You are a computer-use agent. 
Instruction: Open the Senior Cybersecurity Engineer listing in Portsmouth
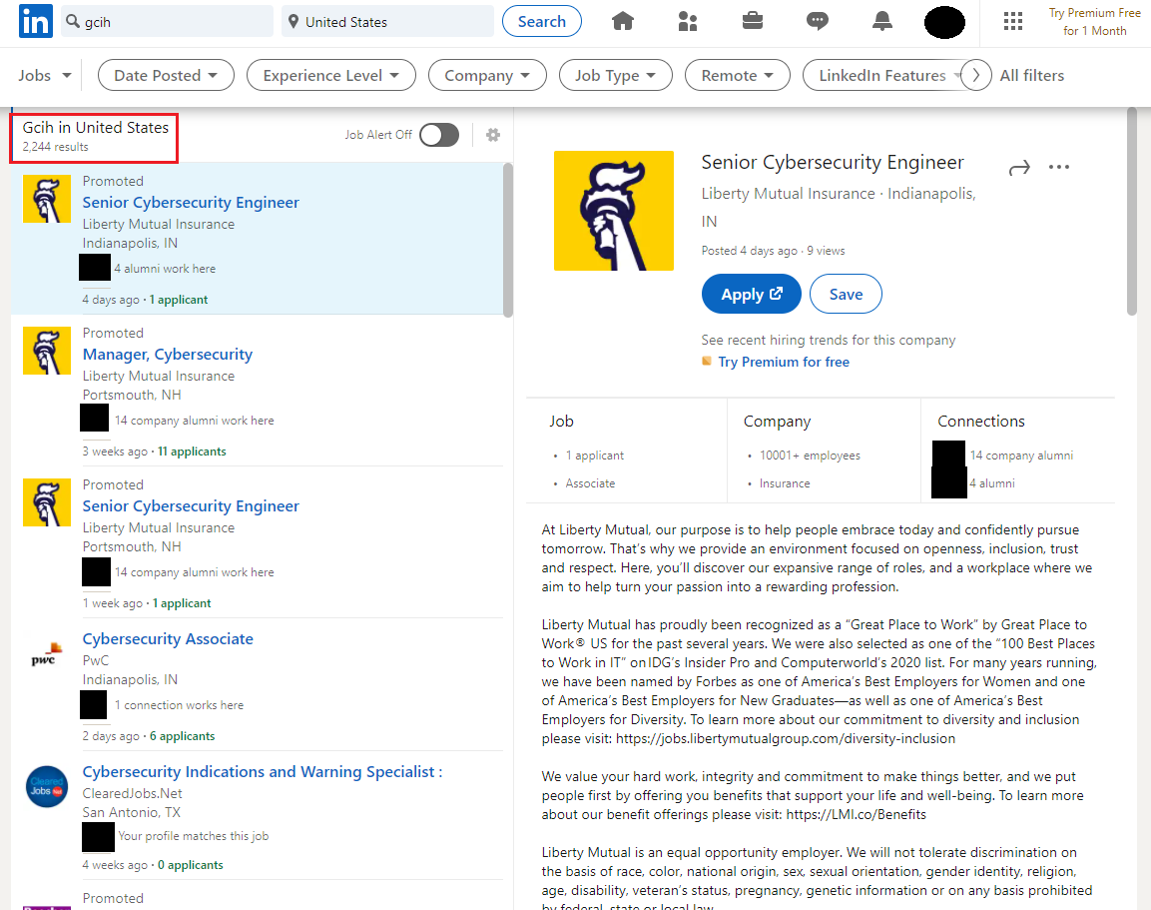tap(191, 506)
